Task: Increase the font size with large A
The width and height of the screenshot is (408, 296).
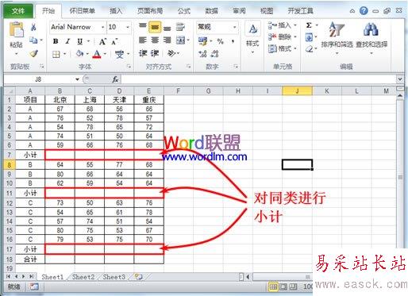Action: tap(102, 41)
